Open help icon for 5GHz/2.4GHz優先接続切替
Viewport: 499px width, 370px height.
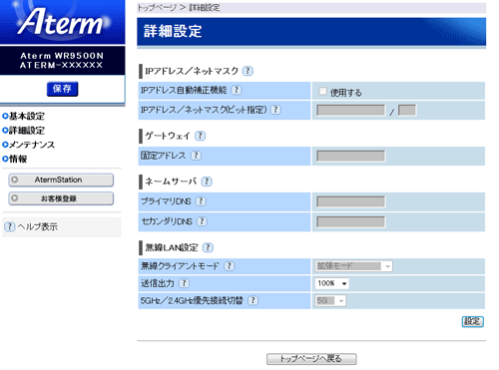point(253,300)
